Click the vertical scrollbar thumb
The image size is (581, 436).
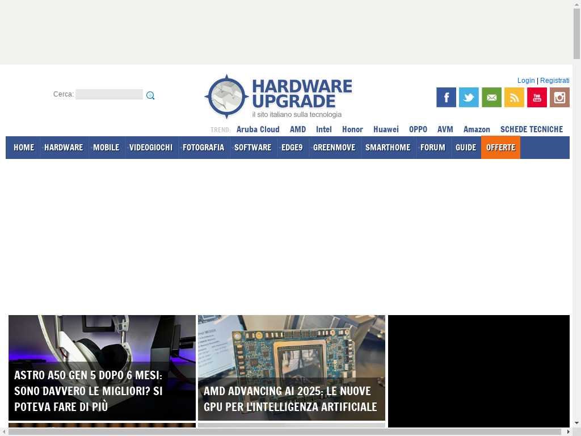(x=576, y=33)
